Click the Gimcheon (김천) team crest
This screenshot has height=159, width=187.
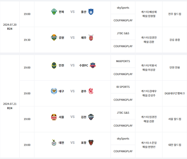91,117
